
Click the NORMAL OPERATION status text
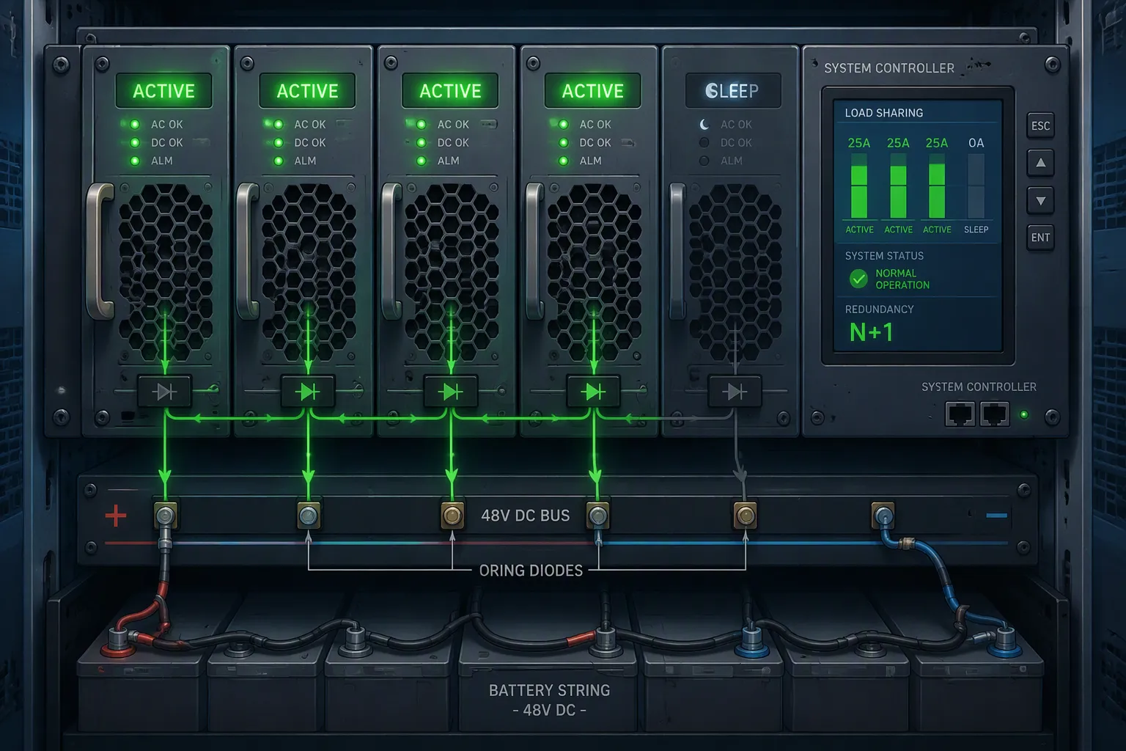(902, 279)
